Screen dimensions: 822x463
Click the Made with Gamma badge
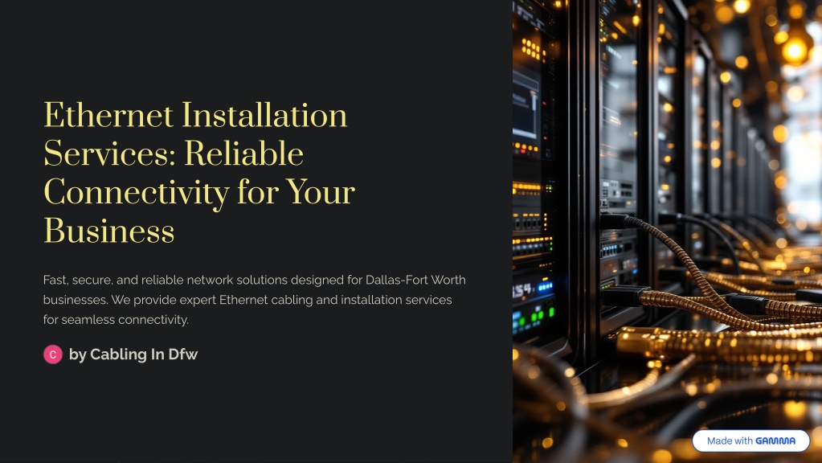coord(750,440)
